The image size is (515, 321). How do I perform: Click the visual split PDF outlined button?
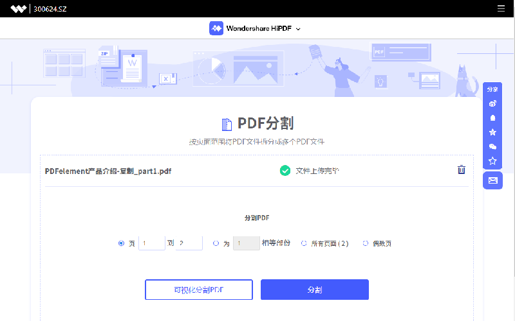(x=199, y=290)
